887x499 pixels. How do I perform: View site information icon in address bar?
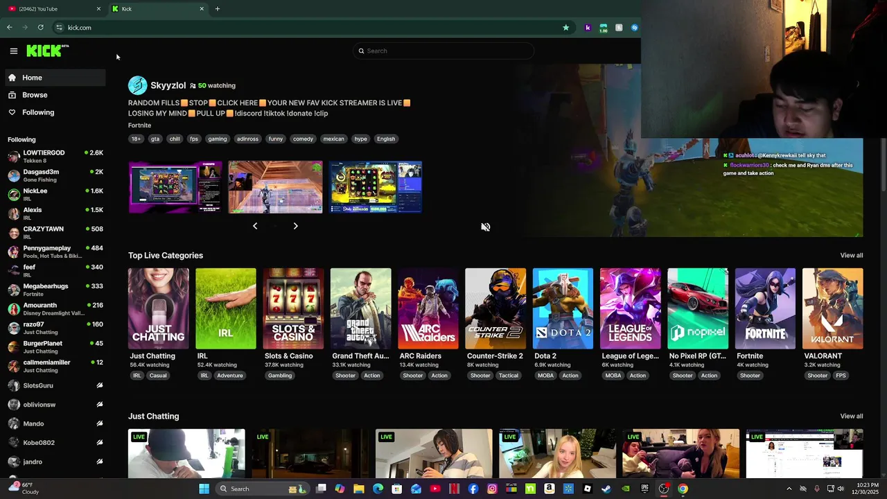tap(59, 28)
